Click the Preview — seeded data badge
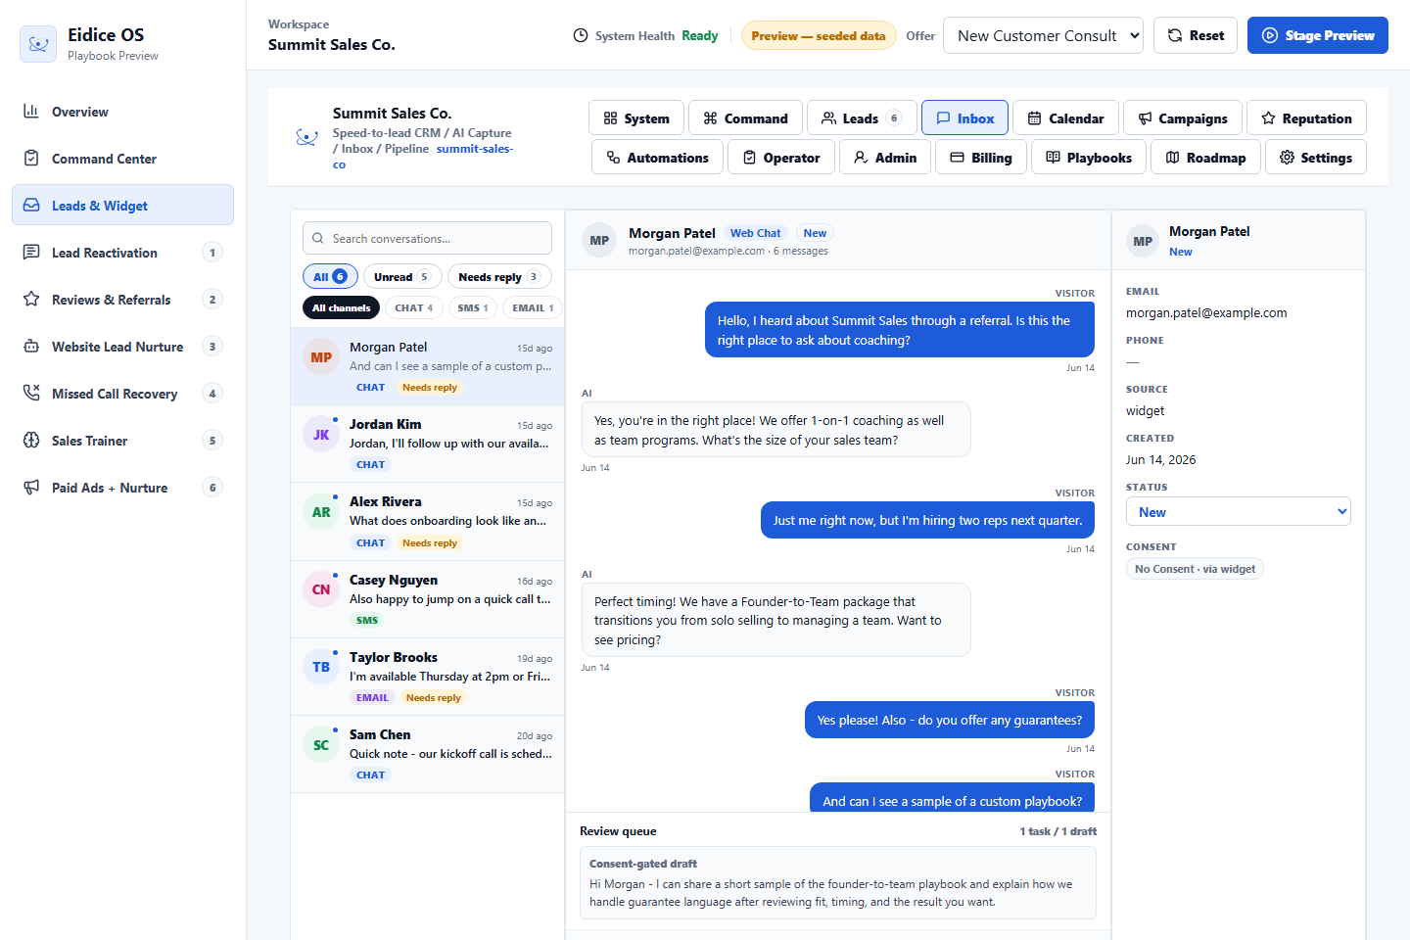 [x=819, y=36]
